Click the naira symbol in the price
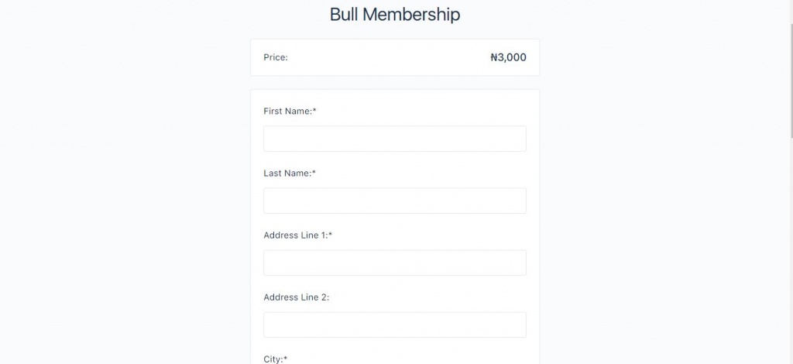 point(494,57)
